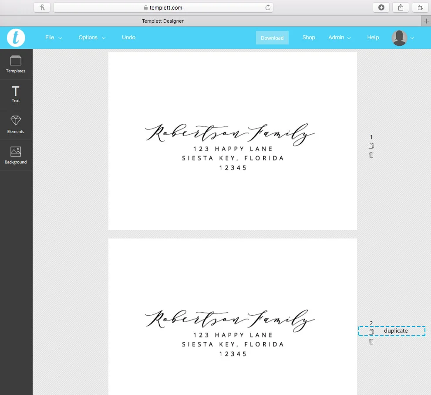This screenshot has width=431, height=395.
Task: Reload the page in Safari
Action: click(268, 7)
